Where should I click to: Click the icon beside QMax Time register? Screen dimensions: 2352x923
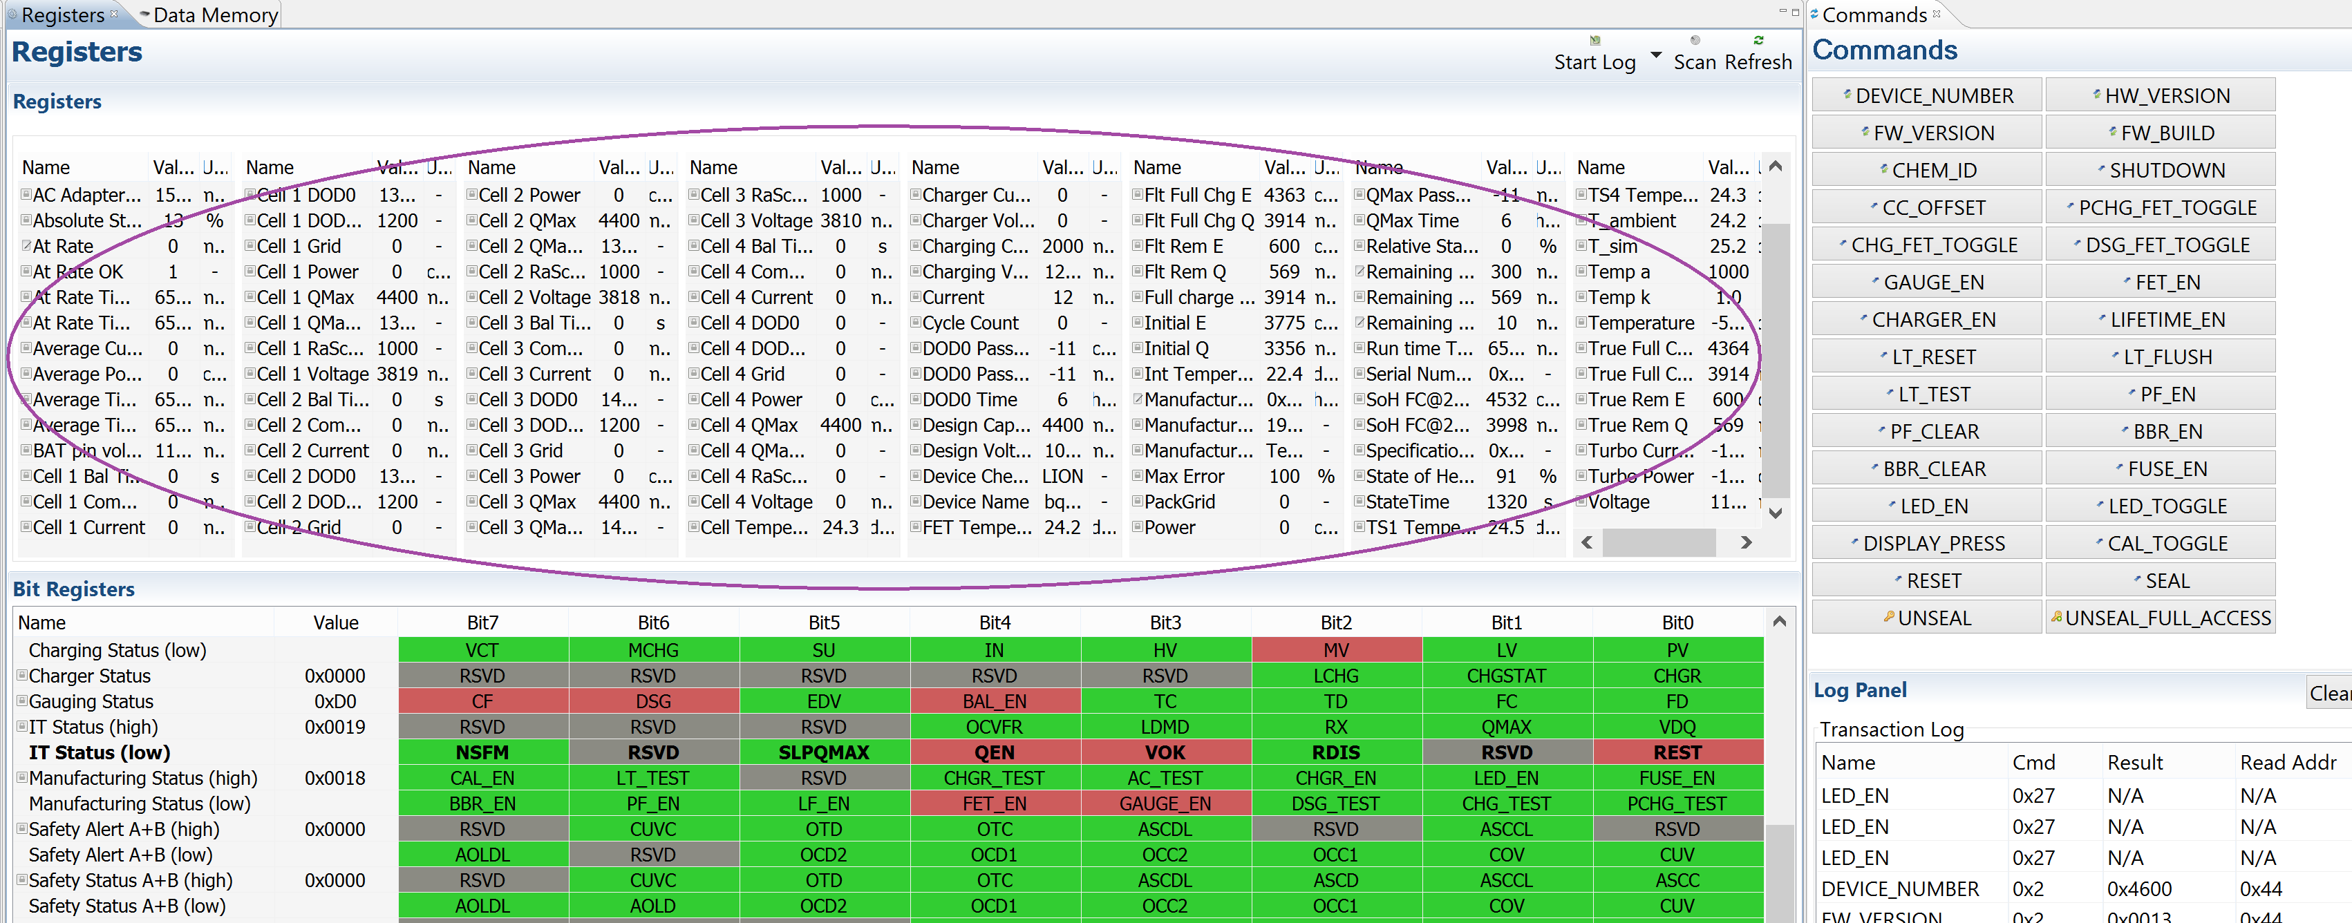tap(1360, 220)
